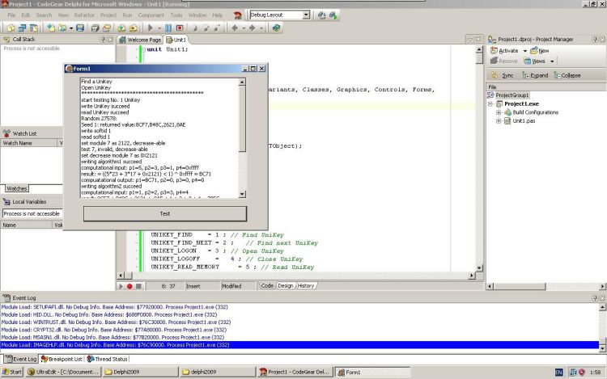607x379 pixels.
Task: Click the Trace Into debug icon
Action: coord(196,27)
